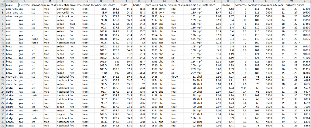Screen dimensions: 311x128
Task: Select 'chevrolet' make cell in row 20
Action: coord(12,77)
